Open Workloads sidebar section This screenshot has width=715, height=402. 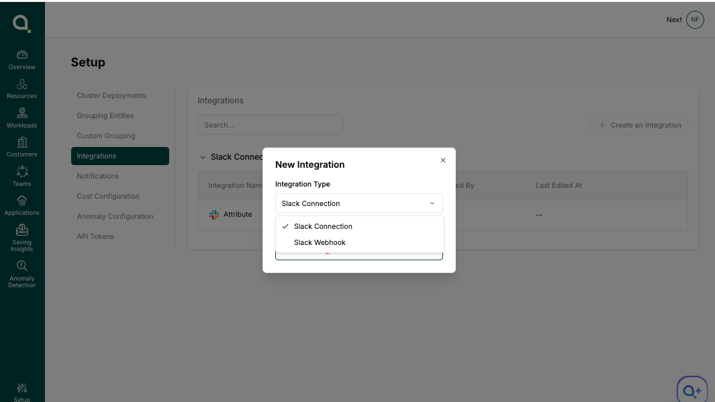click(x=22, y=118)
